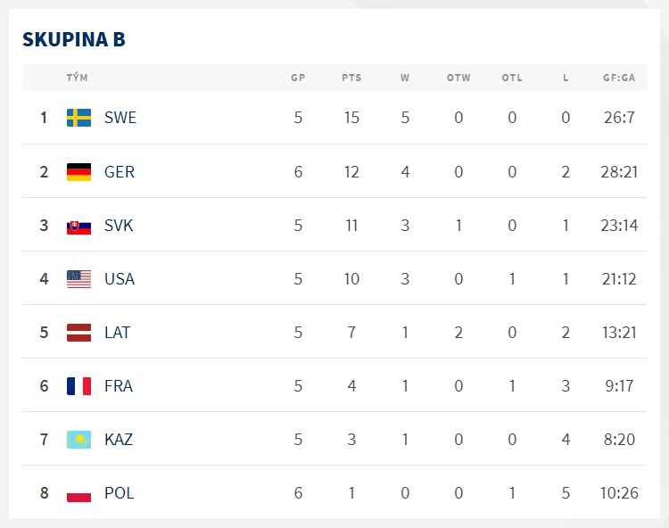Select the LAT team name

pos(118,333)
